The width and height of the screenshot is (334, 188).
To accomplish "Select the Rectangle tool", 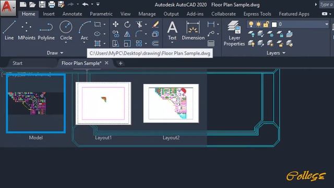I will coord(98,25).
